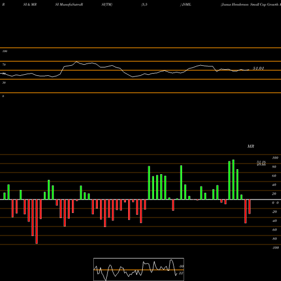
Task: Click the -20 label on MR axis
Action: [x=274, y=212]
